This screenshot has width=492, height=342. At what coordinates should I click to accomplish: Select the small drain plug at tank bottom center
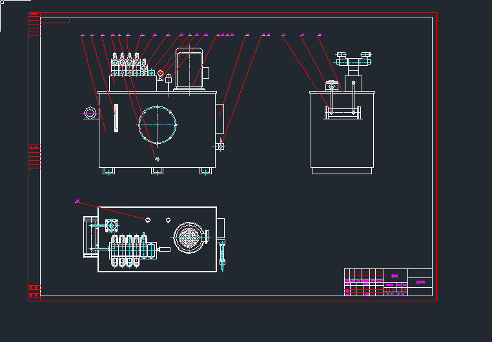click(x=156, y=159)
